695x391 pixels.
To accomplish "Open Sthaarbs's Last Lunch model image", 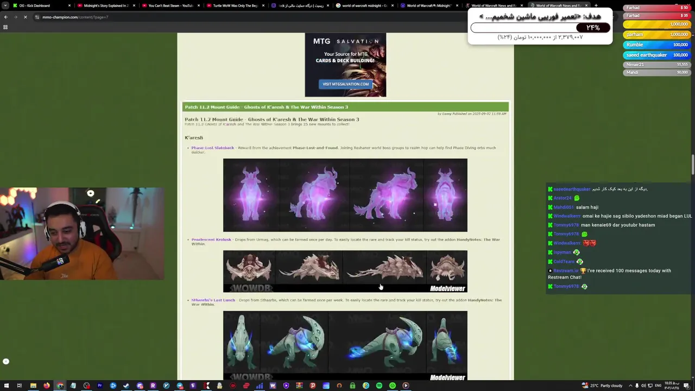I will click(345, 345).
